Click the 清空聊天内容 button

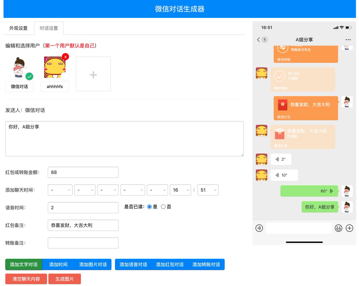26,279
